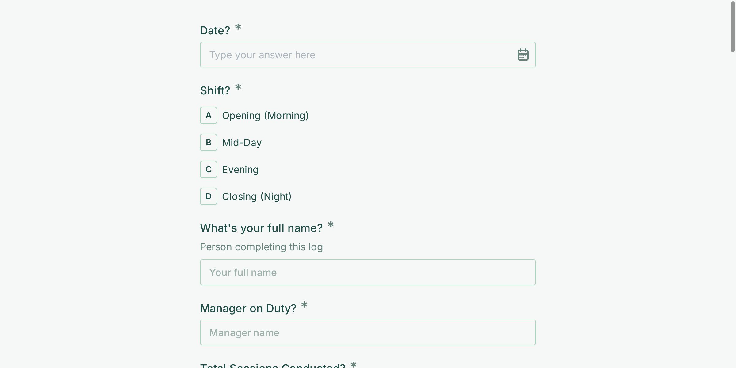Pick the Closing (Night) shift label
Screen dimensions: 736x368
point(256,197)
